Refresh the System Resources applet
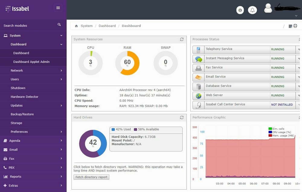Screen dimensions: 302x192 [x=182, y=39]
